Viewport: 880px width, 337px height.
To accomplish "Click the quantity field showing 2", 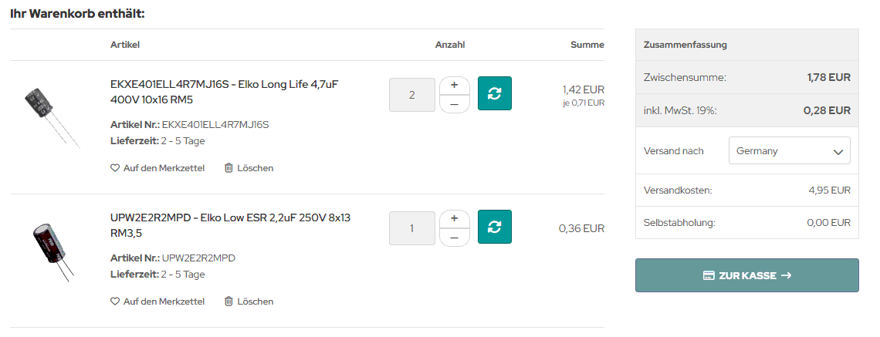I will click(412, 95).
